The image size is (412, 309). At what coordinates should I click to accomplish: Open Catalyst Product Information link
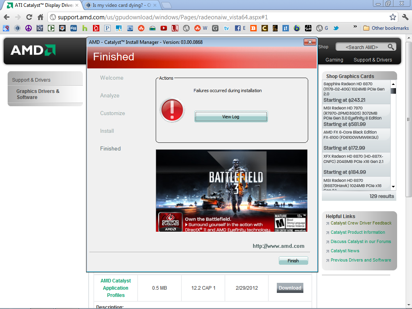tap(358, 232)
